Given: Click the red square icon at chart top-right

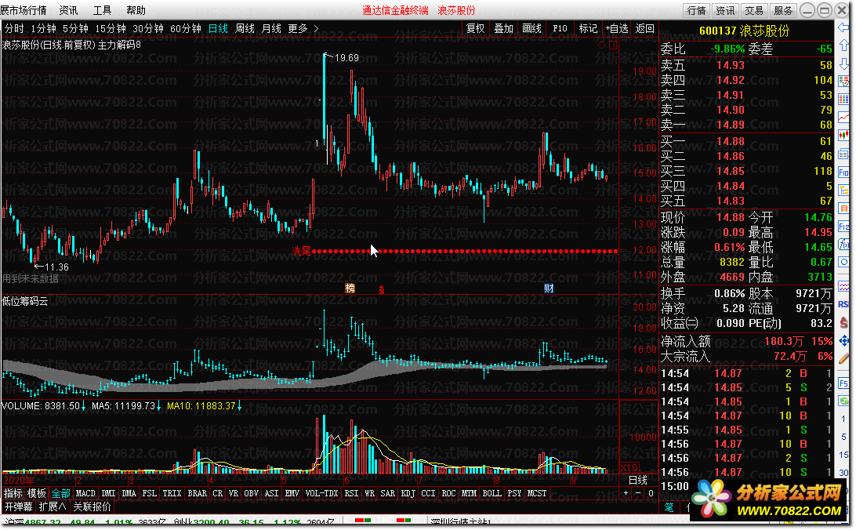Looking at the screenshot, I should coord(612,45).
